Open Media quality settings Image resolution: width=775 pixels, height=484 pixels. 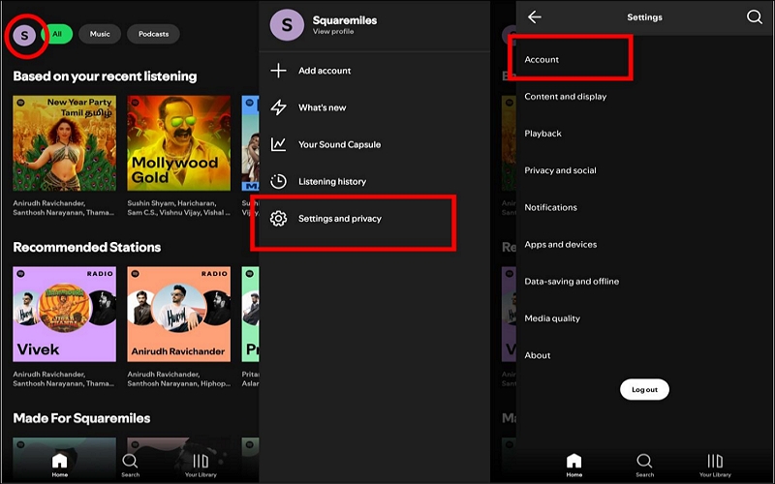tap(644, 318)
